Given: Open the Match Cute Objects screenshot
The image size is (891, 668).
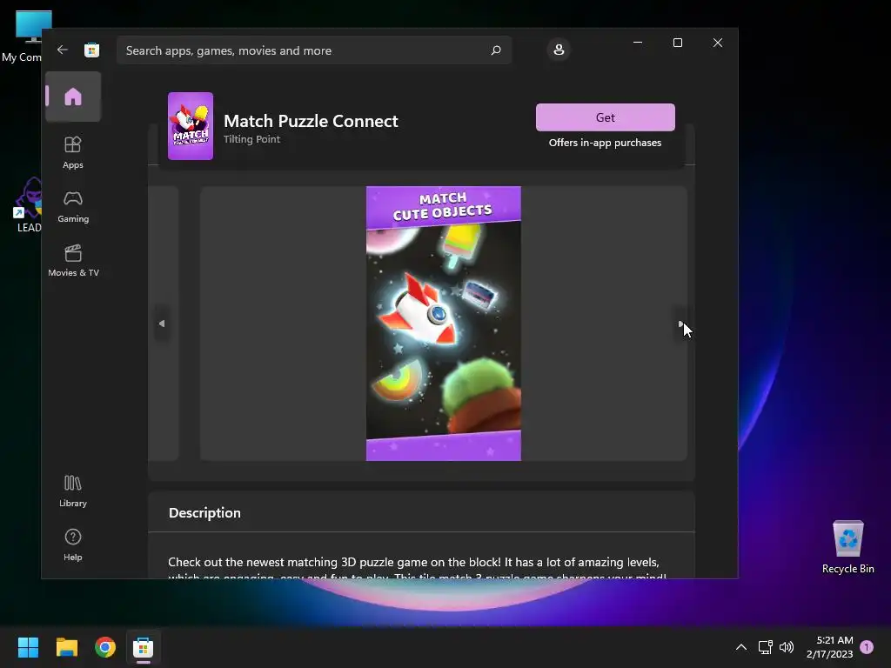Looking at the screenshot, I should tap(443, 324).
